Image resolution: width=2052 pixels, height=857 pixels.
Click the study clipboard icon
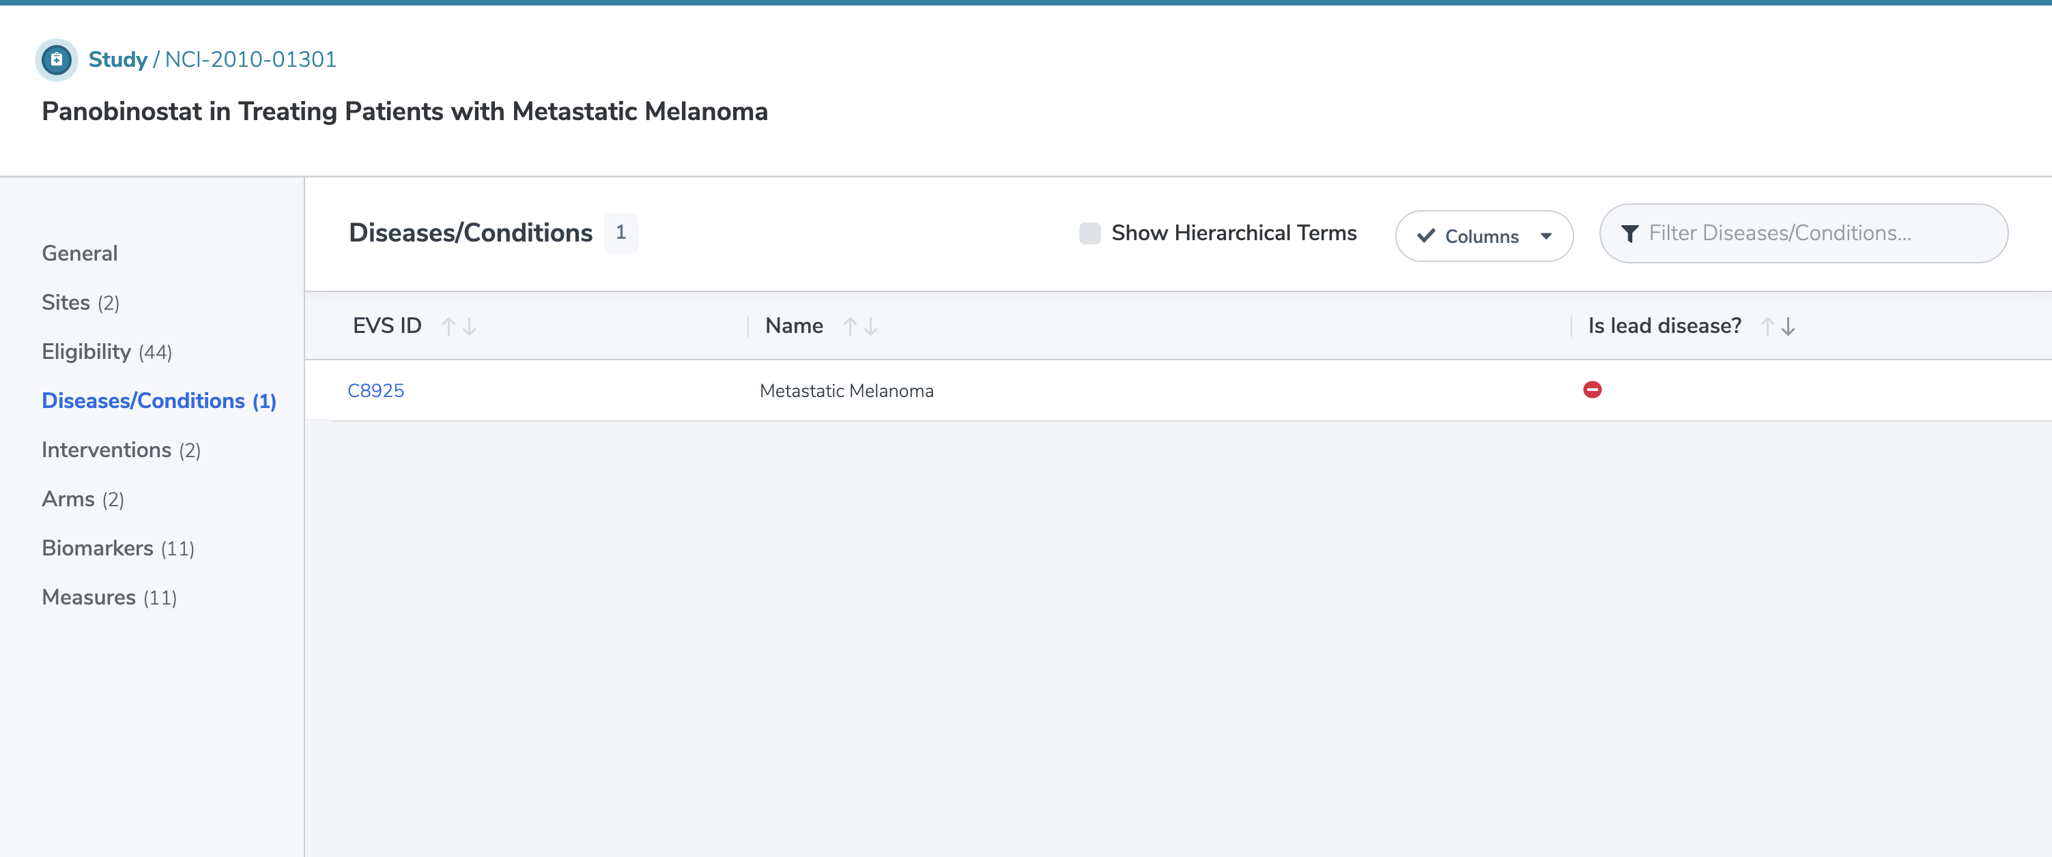pyautogui.click(x=57, y=60)
